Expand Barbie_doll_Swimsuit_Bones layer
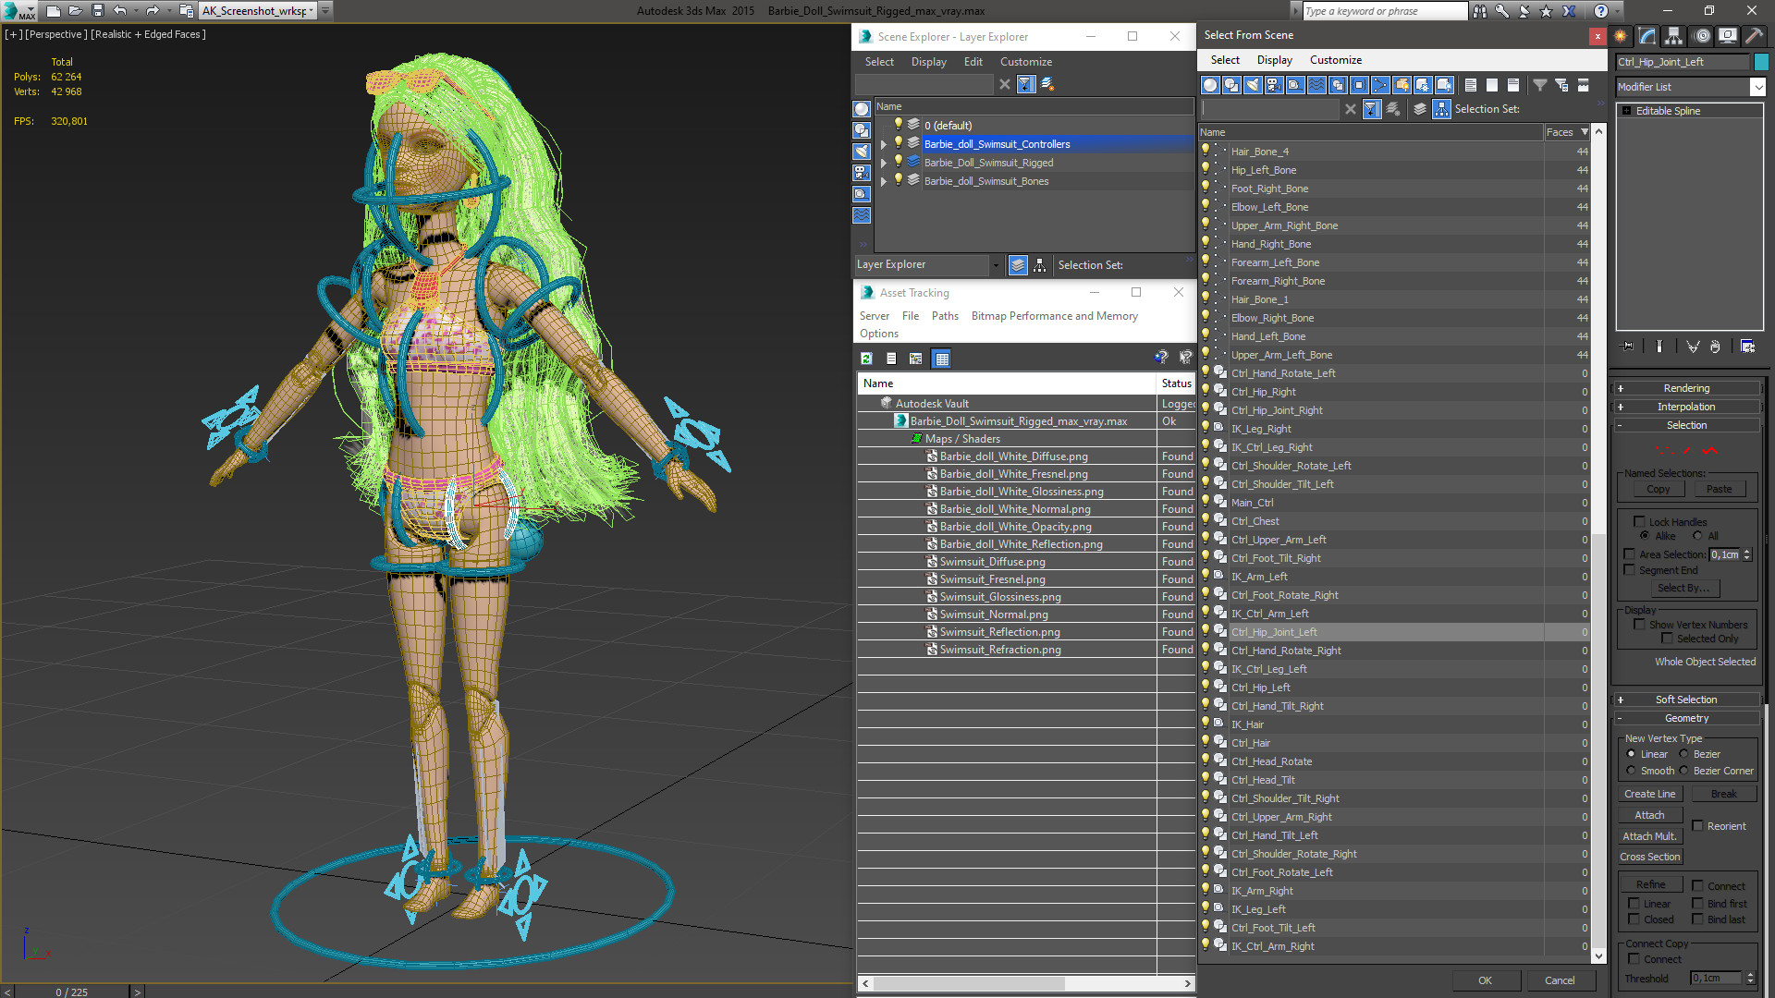This screenshot has height=998, width=1775. (883, 181)
